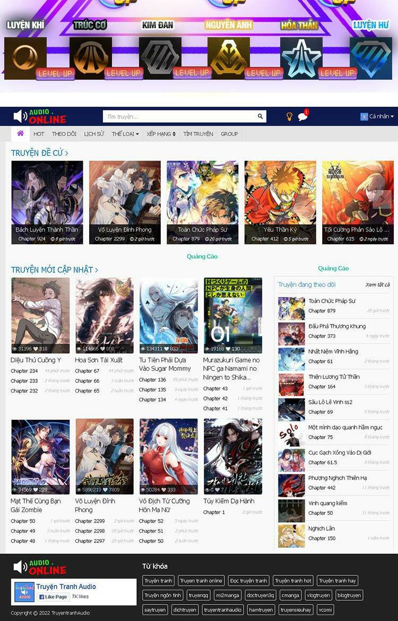
Task: Open the Cá nhân account dropdown
Action: click(x=377, y=116)
